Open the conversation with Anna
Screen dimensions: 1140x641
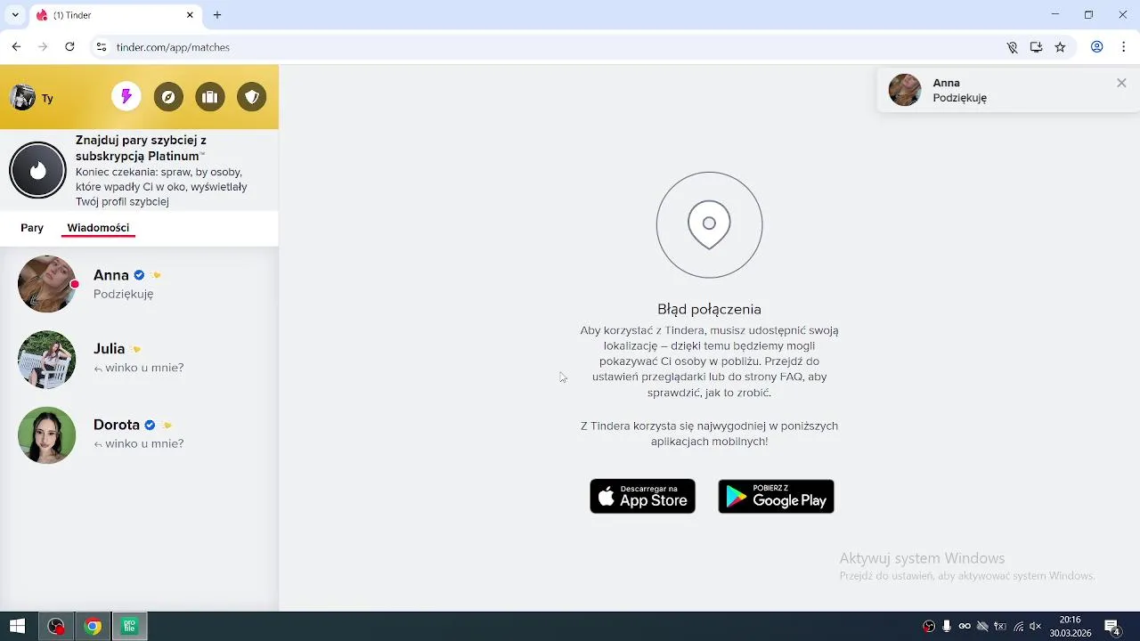pos(139,284)
